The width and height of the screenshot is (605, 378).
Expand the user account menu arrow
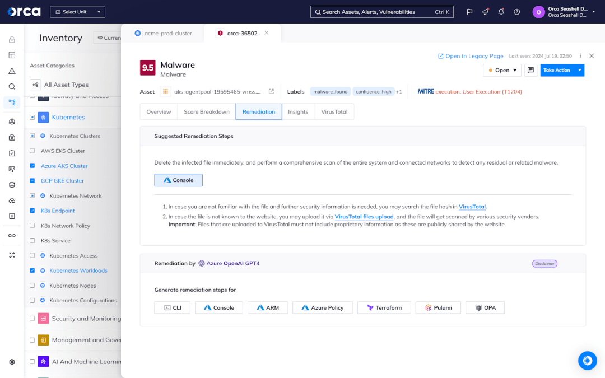[594, 12]
